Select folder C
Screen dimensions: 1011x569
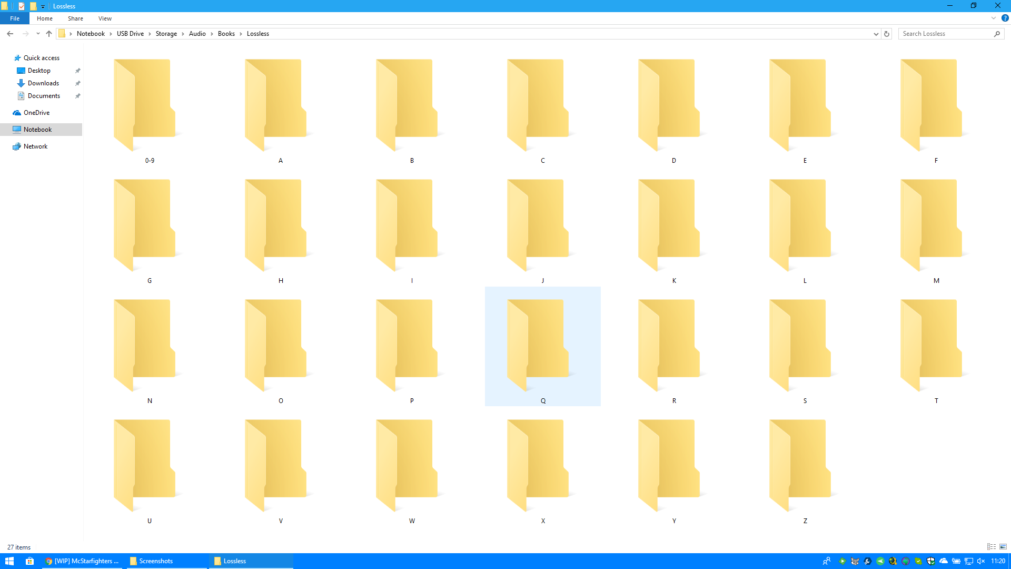click(543, 106)
